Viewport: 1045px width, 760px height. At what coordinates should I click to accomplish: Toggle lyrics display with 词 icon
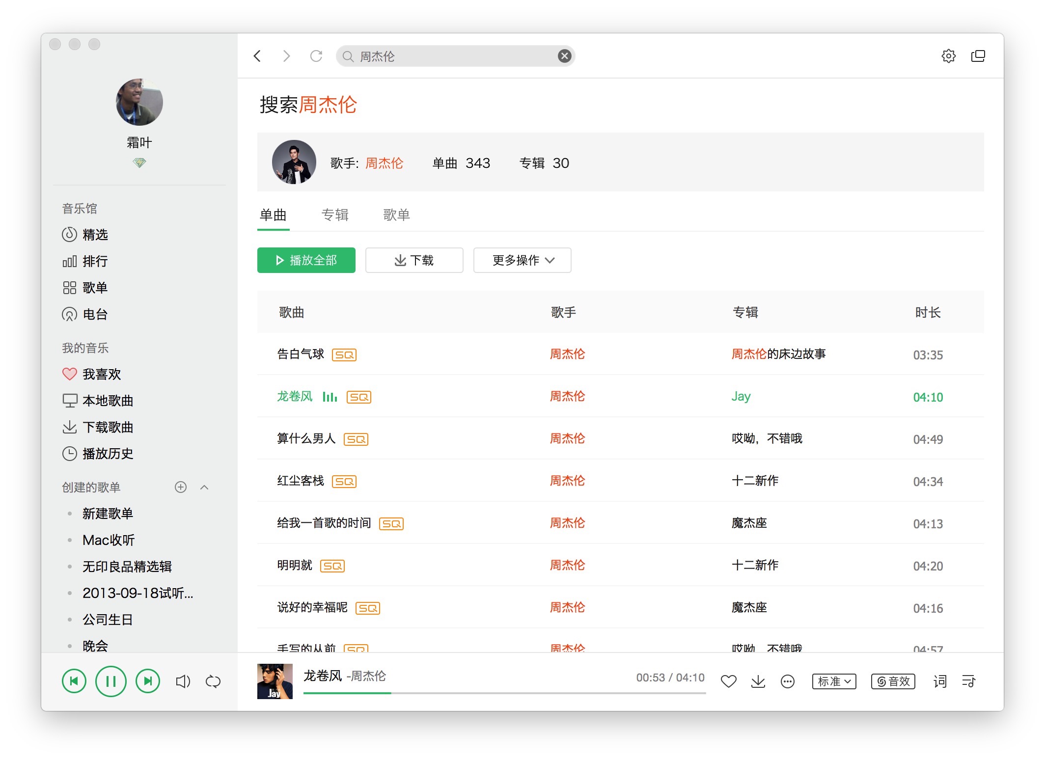940,681
